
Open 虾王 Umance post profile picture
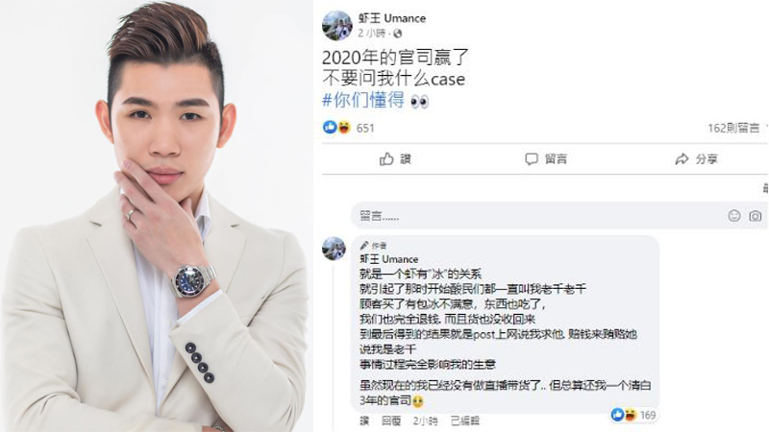coord(337,26)
